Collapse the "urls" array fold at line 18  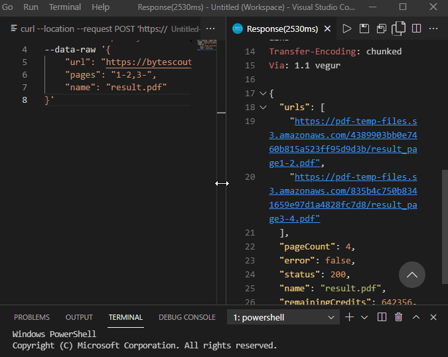(x=263, y=107)
